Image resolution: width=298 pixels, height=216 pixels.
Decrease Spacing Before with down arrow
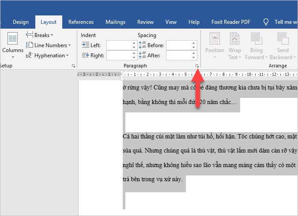point(194,47)
